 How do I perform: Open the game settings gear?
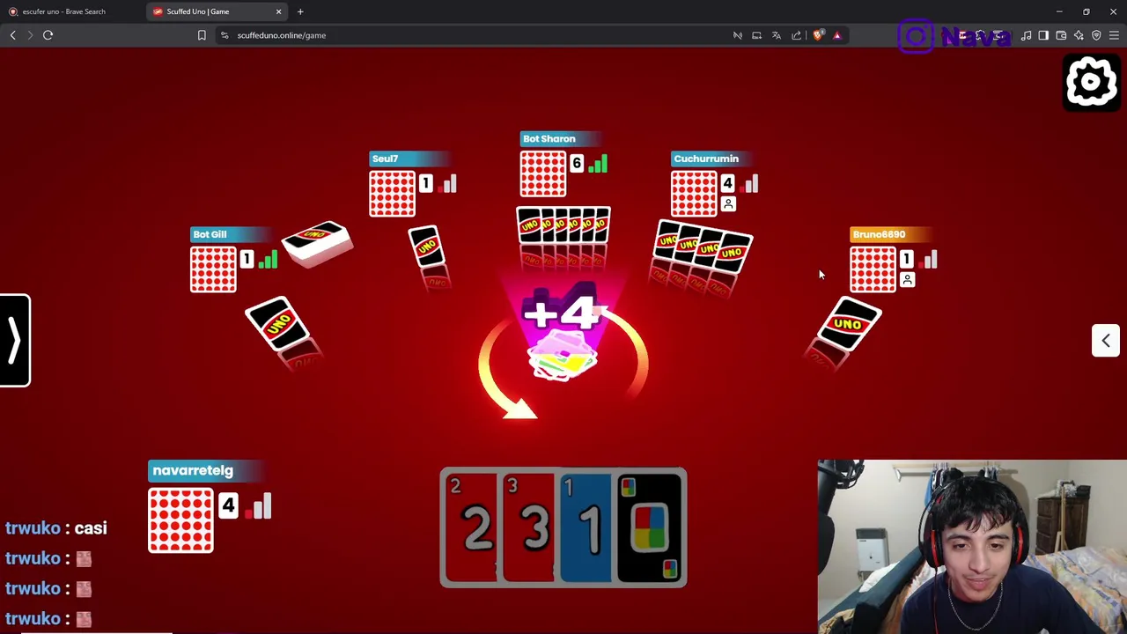(x=1092, y=82)
